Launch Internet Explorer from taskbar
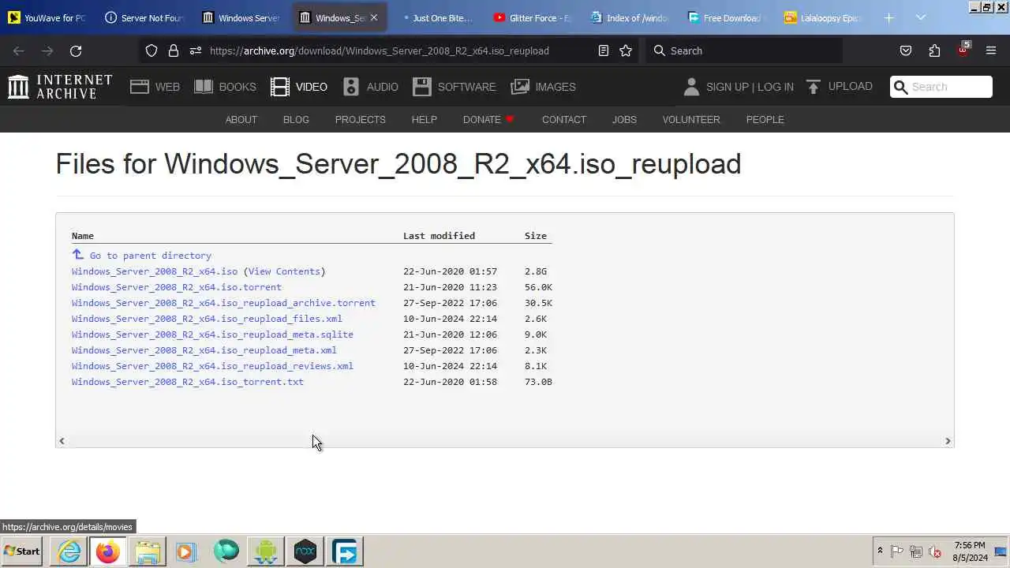Screen dimensions: 1010x568 coord(69,551)
